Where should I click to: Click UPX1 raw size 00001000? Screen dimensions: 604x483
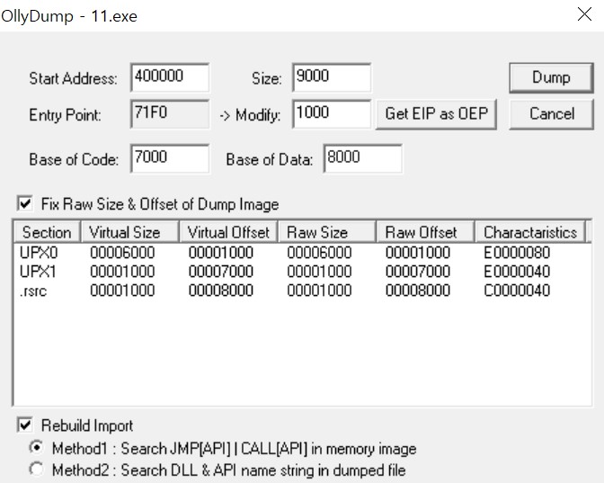(x=319, y=272)
